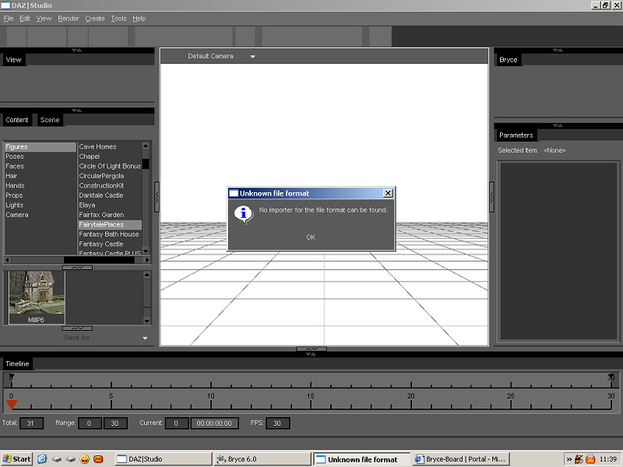The image size is (623, 467).
Task: Collapse the timeline pane with its handle
Action: tap(311, 349)
